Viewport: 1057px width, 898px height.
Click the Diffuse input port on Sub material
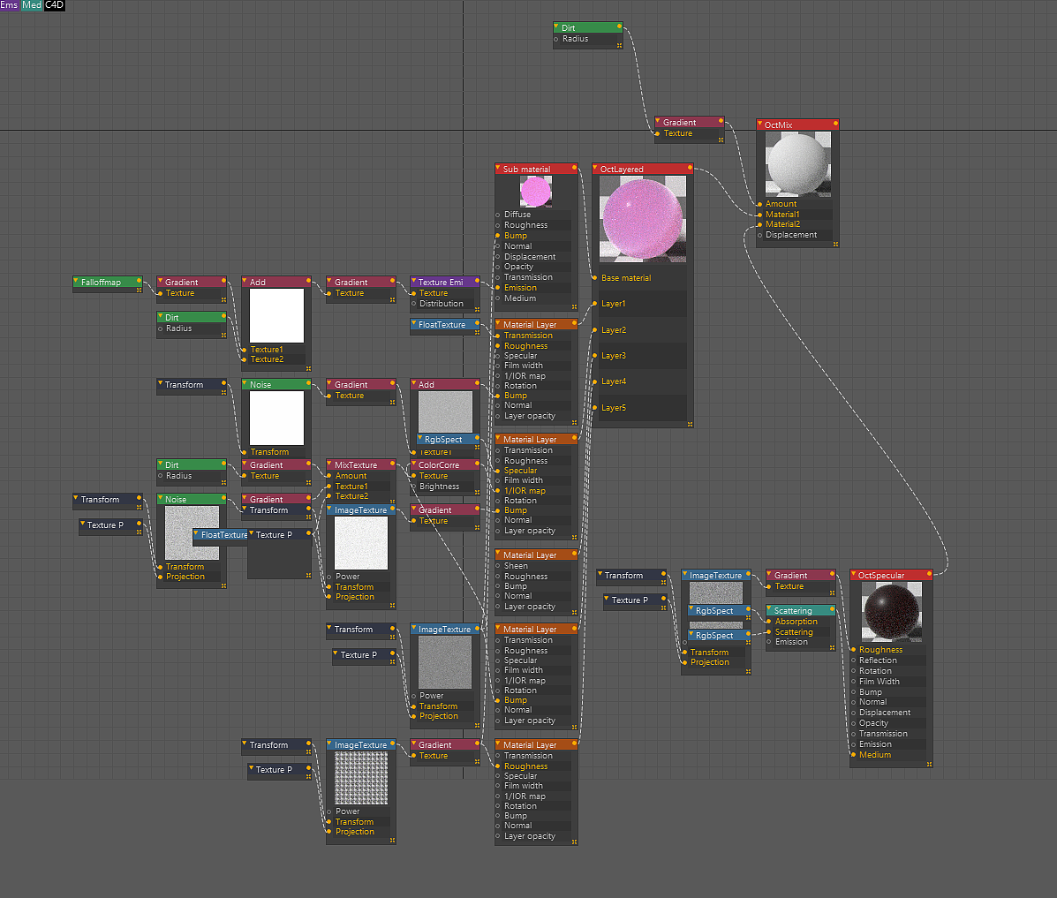[x=498, y=215]
